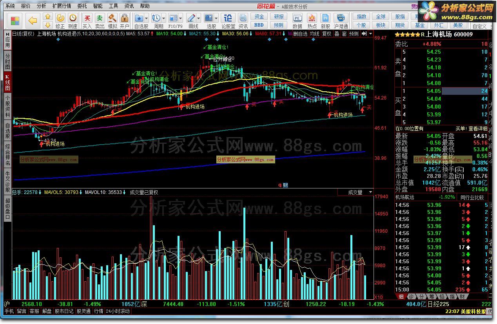Viewport: 497px width, 324px height.
Task: Open the 扩展行情 menu
Action: point(62,6)
